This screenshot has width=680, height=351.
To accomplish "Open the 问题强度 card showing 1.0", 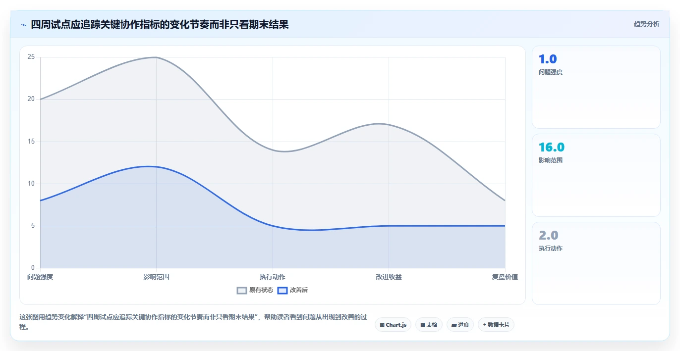I will click(596, 87).
